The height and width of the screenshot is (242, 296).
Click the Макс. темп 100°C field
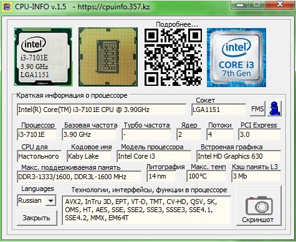pyautogui.click(x=206, y=176)
